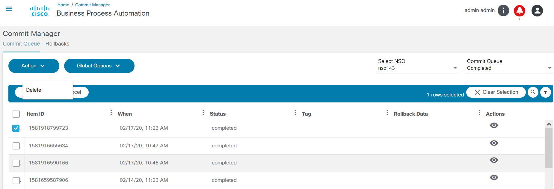The image size is (554, 189).
Task: Choose Delete from the Action menu
Action: click(x=34, y=90)
